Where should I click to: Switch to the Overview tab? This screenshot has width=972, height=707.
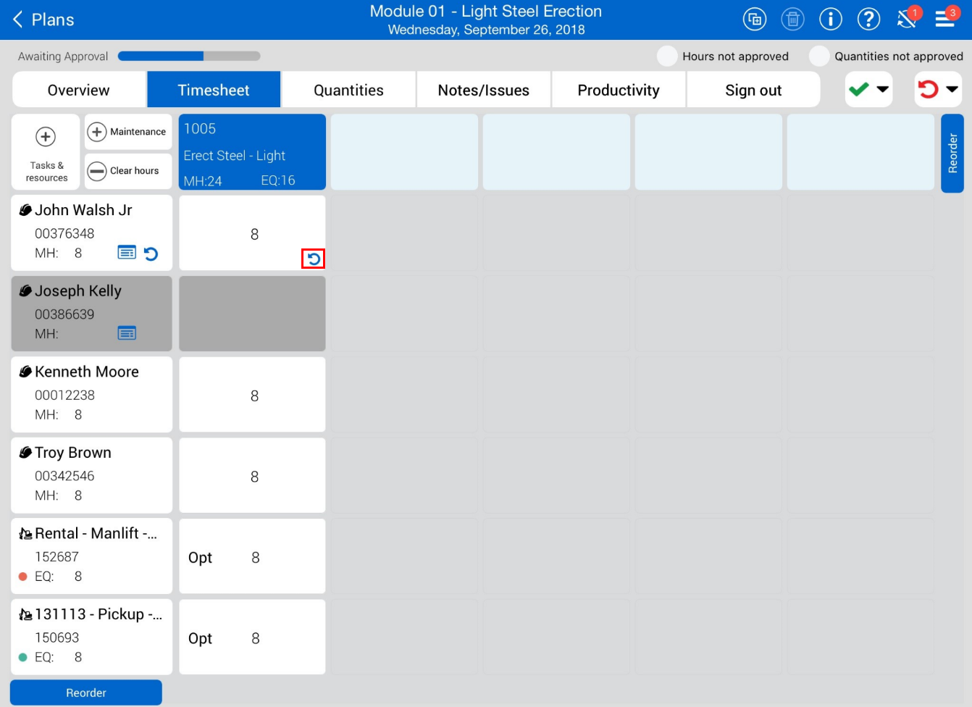(79, 90)
